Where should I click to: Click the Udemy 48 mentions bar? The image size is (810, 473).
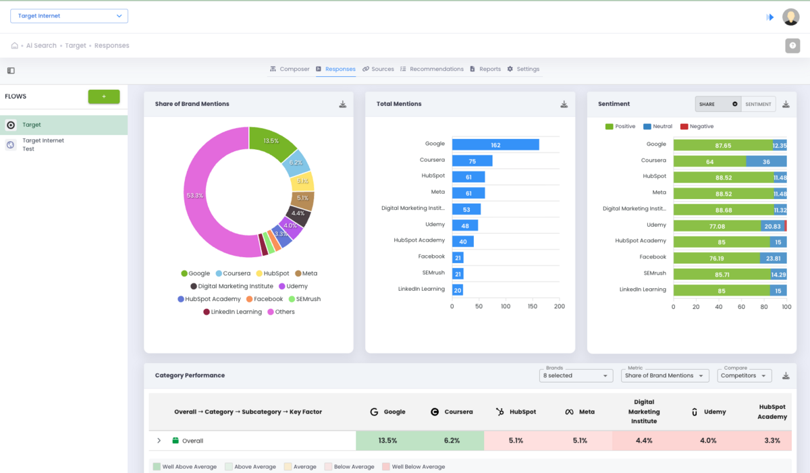point(465,225)
